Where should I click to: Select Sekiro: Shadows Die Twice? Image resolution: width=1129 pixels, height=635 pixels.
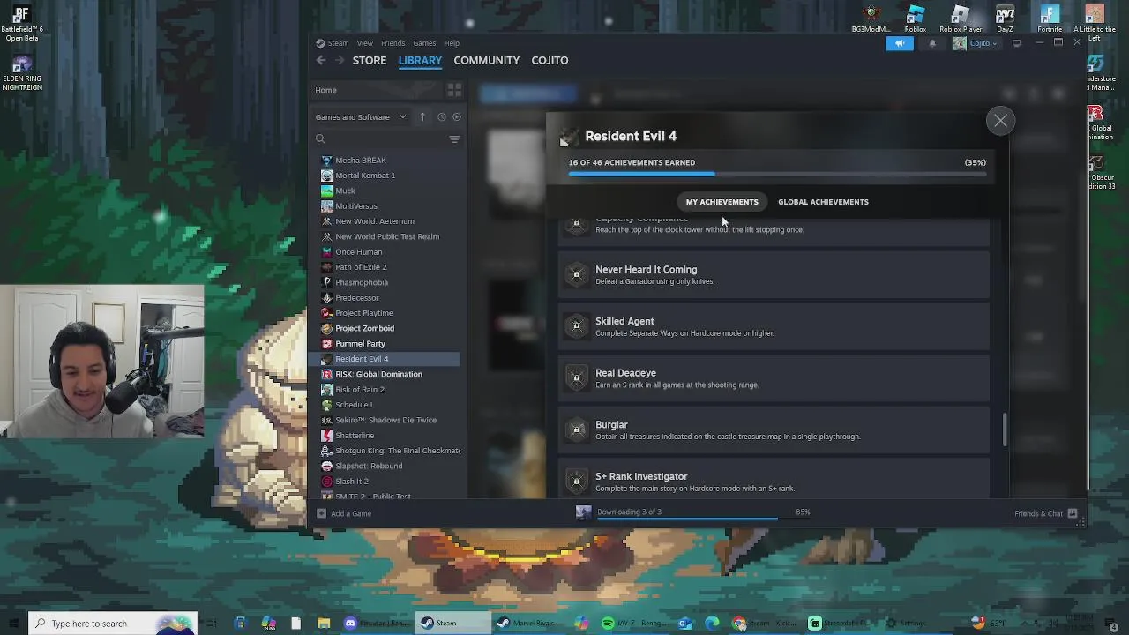click(x=385, y=420)
